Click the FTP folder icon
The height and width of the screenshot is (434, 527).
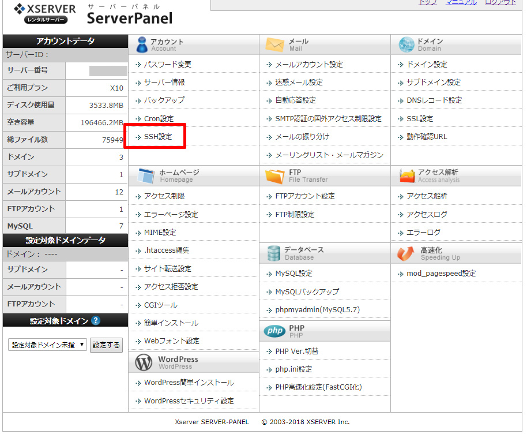275,175
